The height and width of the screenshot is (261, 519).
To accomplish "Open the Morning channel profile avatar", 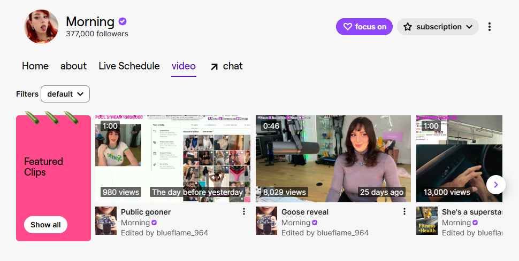I will (x=41, y=27).
